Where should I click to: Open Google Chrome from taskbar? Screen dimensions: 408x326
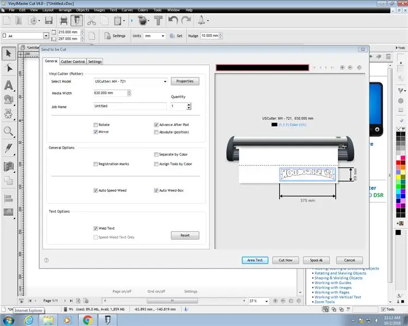88,320
